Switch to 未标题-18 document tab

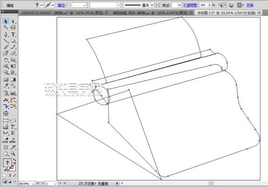pos(226,13)
